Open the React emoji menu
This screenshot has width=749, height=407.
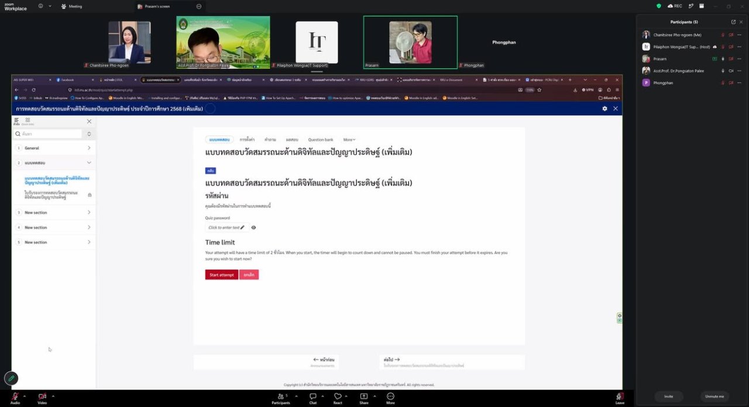click(338, 398)
